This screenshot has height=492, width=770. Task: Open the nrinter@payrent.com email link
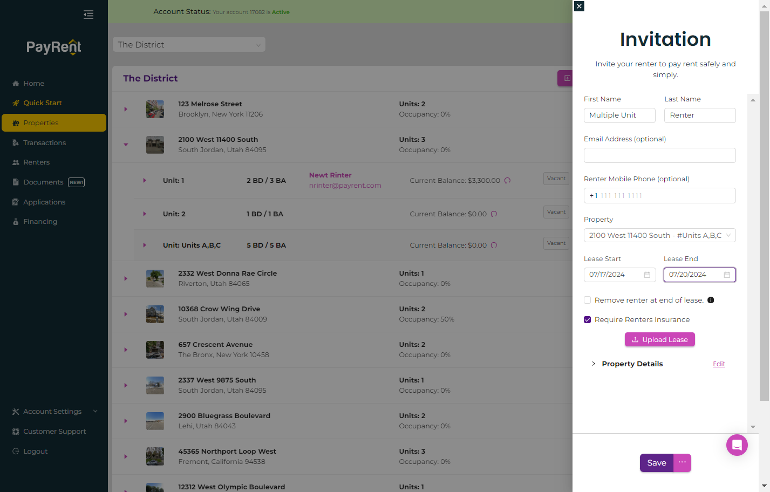[x=345, y=186]
